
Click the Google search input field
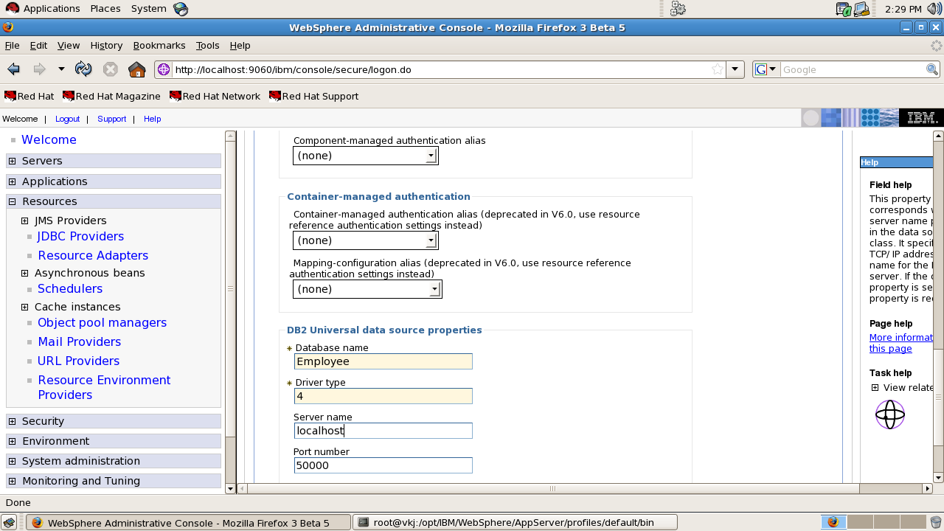tap(853, 69)
